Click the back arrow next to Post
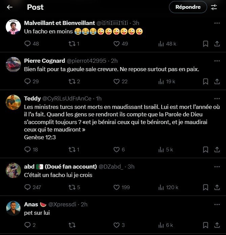The width and height of the screenshot is (226, 235). (10, 7)
